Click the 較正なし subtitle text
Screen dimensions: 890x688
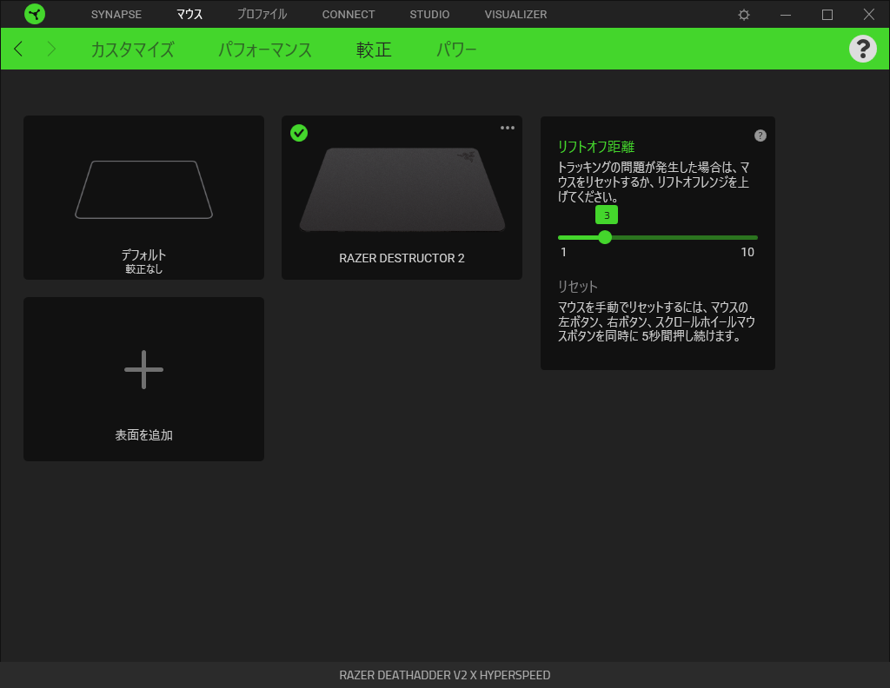(143, 268)
